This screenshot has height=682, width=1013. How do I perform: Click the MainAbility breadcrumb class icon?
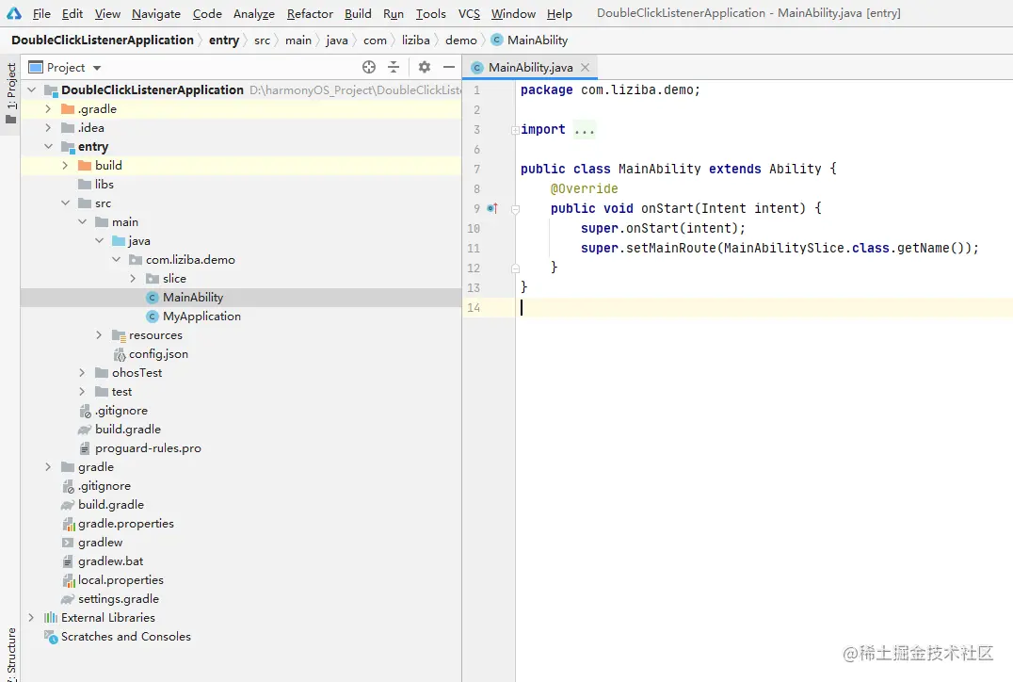[x=497, y=40]
